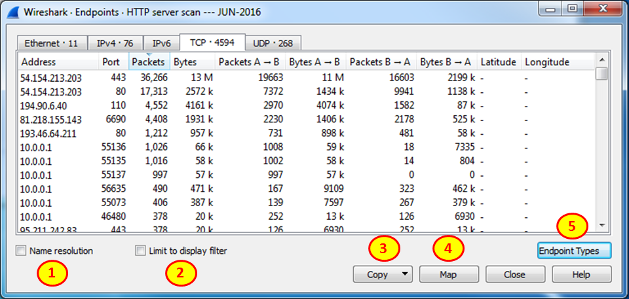Sort by Packets B → A column header
The width and height of the screenshot is (629, 299).
pos(381,62)
